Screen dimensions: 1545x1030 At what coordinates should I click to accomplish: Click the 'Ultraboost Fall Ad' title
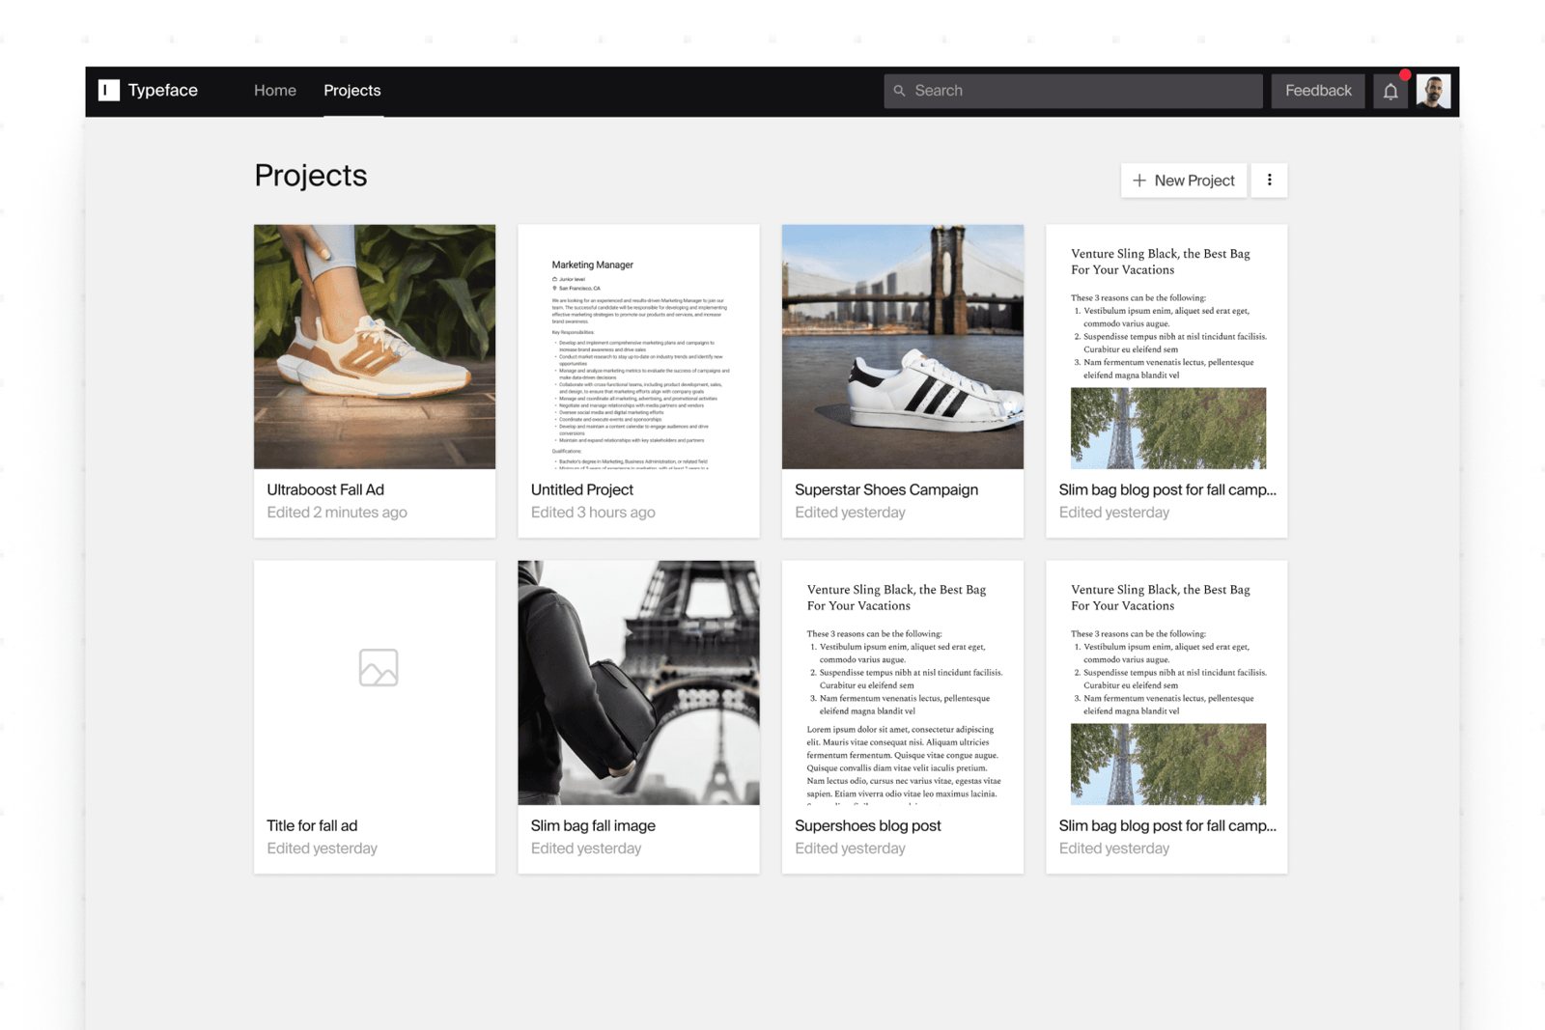(x=325, y=489)
